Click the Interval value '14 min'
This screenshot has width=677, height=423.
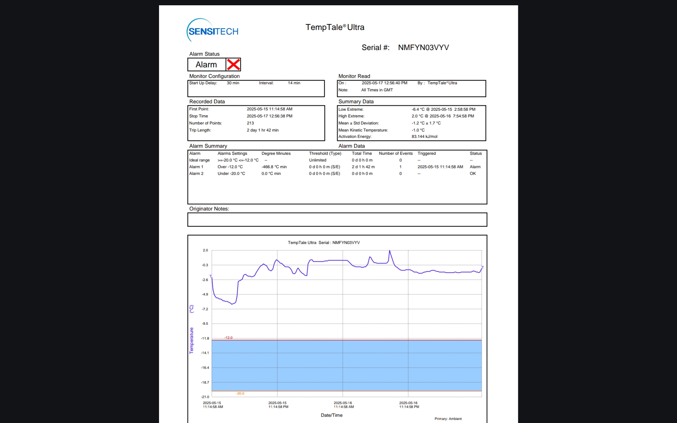[294, 83]
